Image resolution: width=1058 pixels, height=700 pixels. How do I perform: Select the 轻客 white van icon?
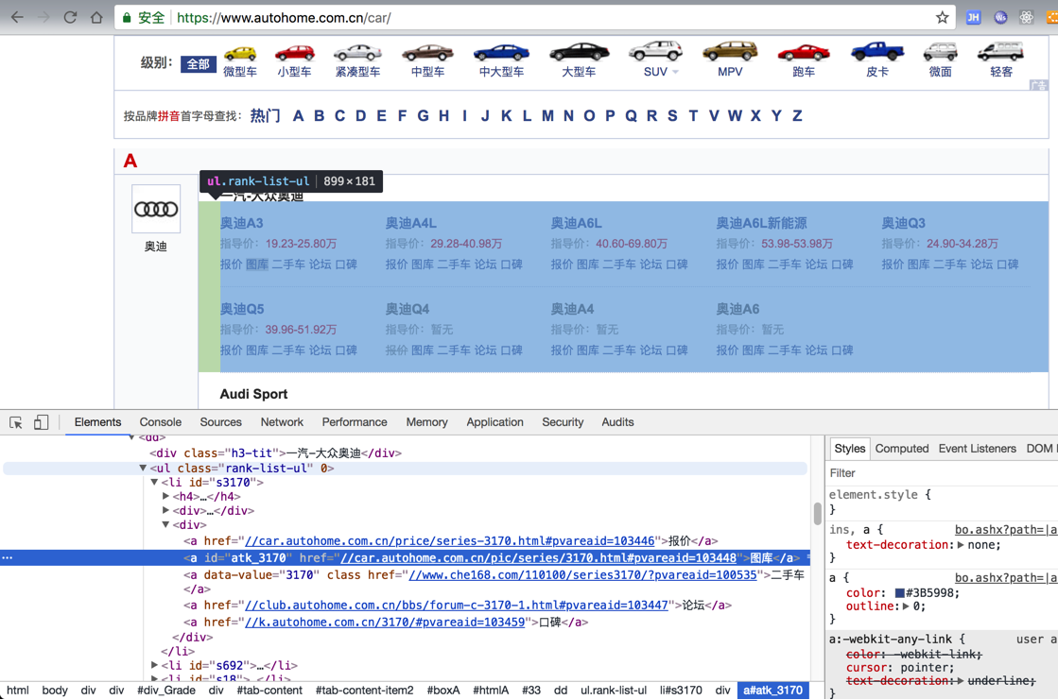[1000, 51]
